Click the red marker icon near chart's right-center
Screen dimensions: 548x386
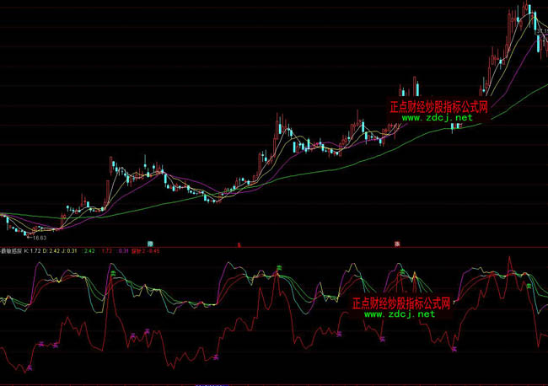click(397, 243)
